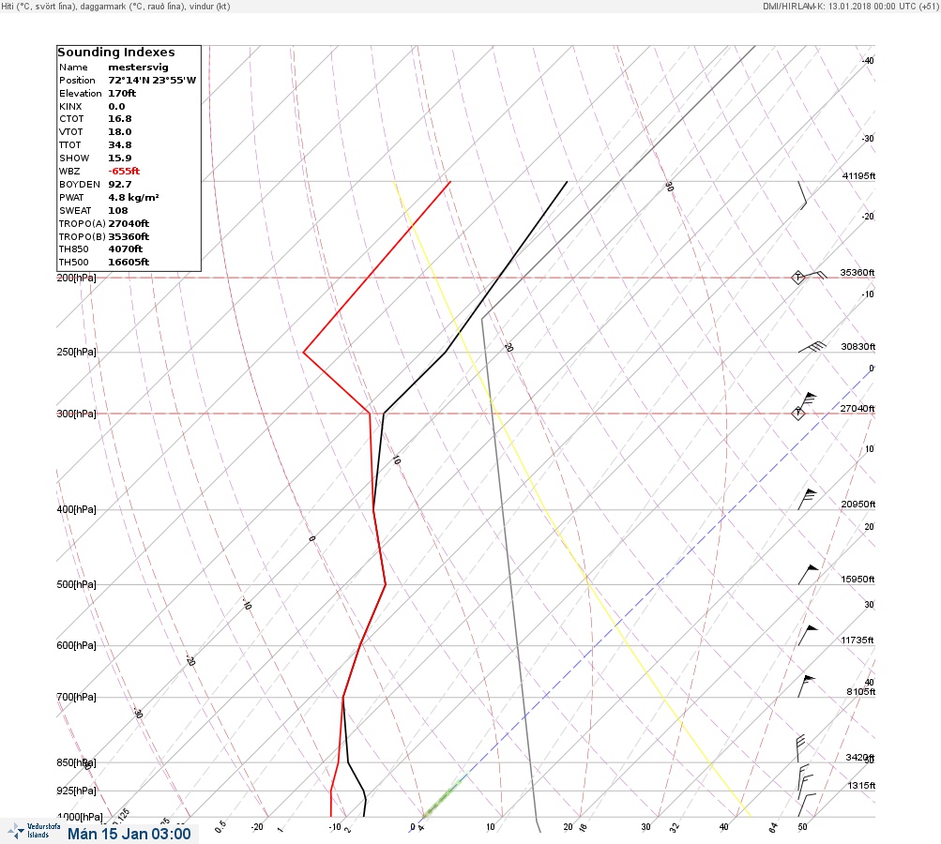Image resolution: width=941 pixels, height=844 pixels.
Task: Click the position value 72°14'N 23°55'W
Action: click(x=152, y=81)
